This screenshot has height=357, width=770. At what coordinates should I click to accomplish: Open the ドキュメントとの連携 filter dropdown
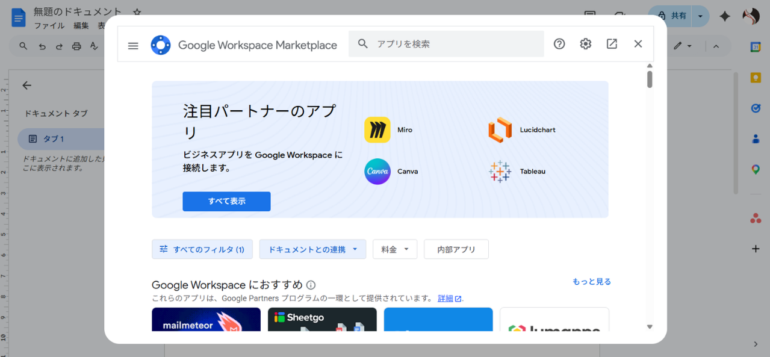coord(312,249)
